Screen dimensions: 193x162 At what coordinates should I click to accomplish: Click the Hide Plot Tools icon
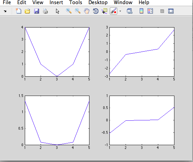pos(162,11)
